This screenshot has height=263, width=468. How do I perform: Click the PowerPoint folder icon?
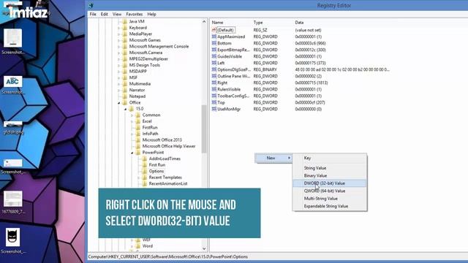[138, 153]
